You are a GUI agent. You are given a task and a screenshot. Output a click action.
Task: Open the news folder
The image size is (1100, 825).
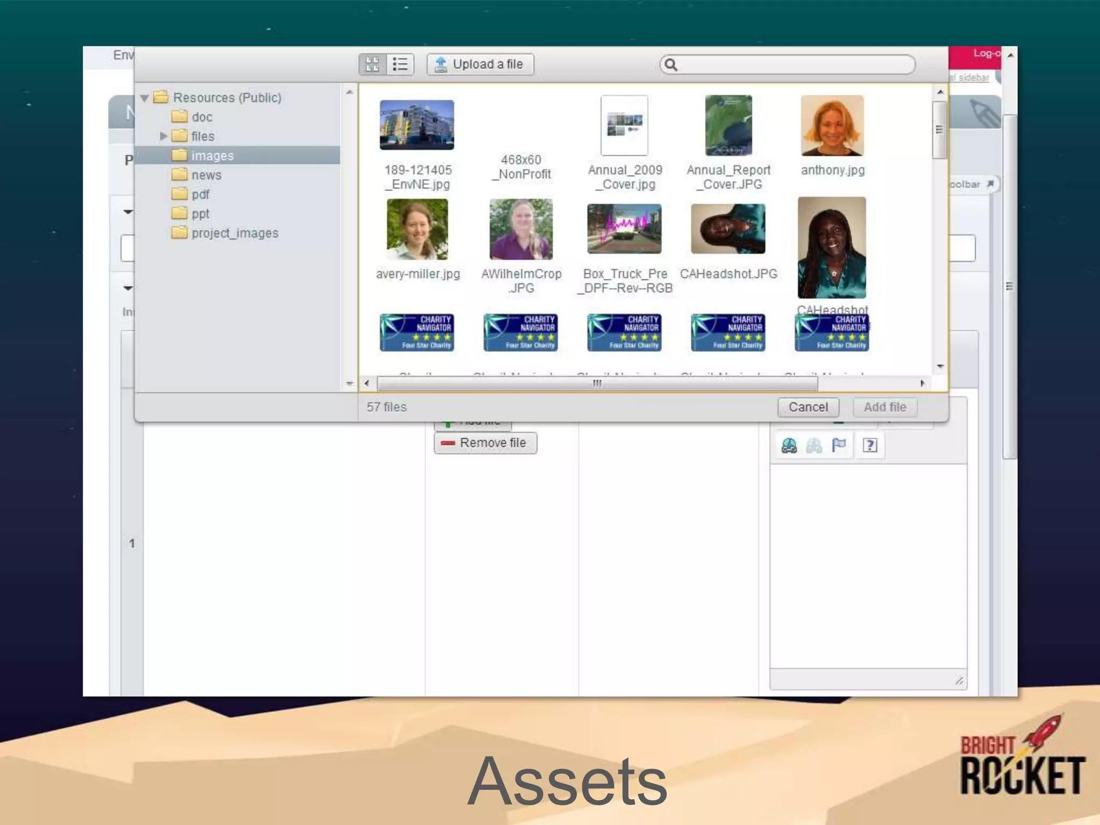point(206,175)
